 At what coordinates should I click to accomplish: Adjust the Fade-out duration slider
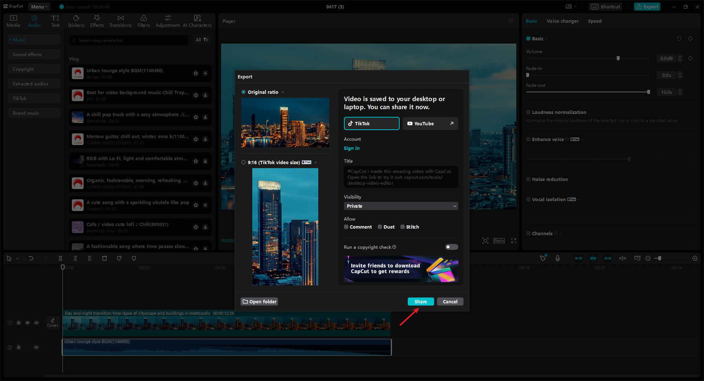point(649,92)
